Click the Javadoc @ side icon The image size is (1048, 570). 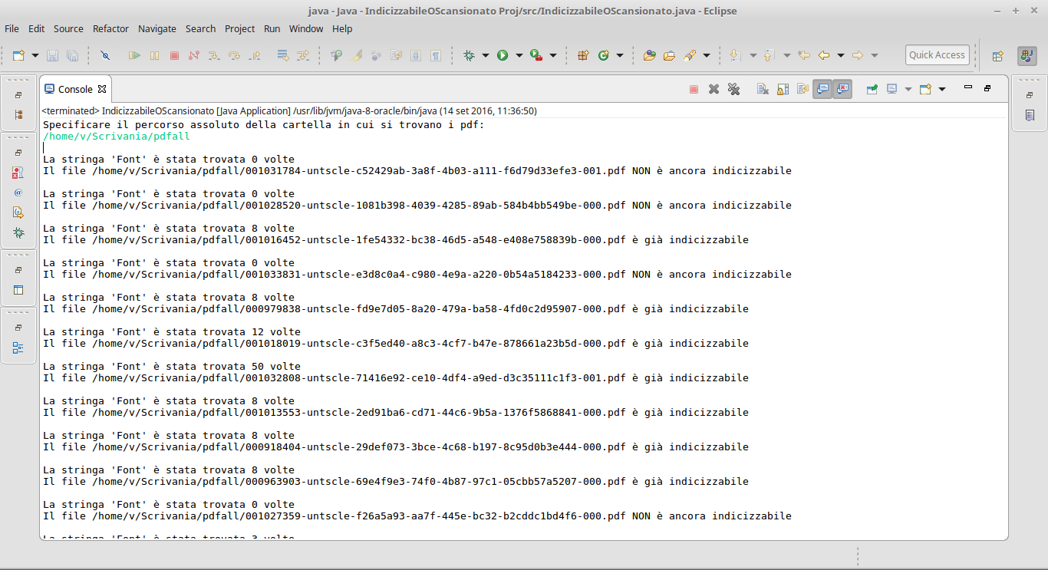(18, 193)
